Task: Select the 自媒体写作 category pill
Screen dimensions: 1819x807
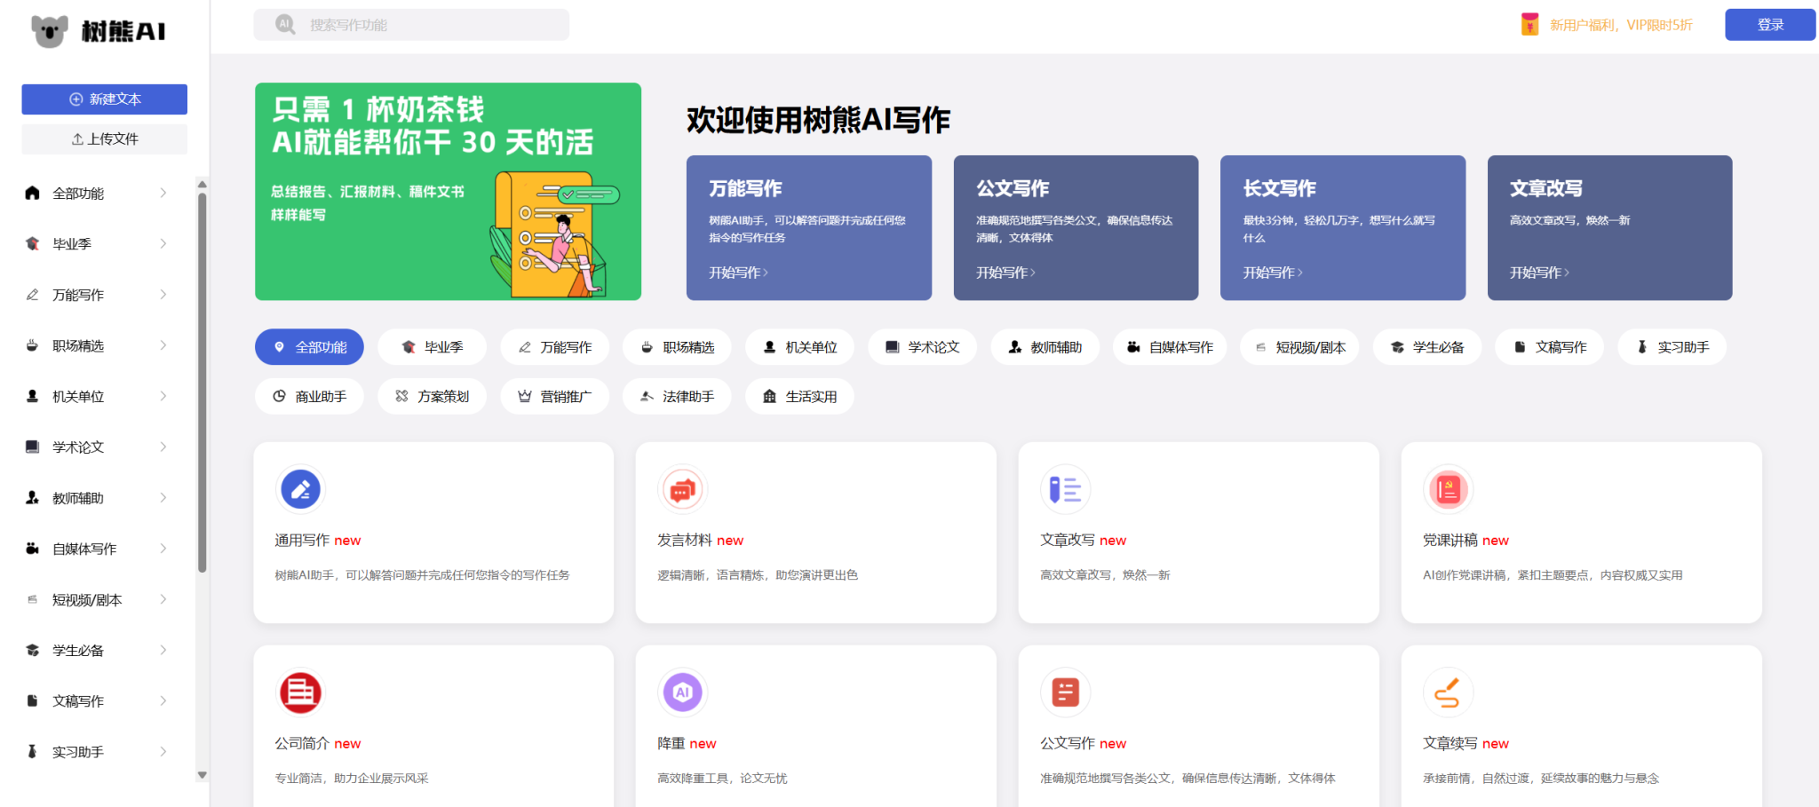Action: (x=1170, y=347)
